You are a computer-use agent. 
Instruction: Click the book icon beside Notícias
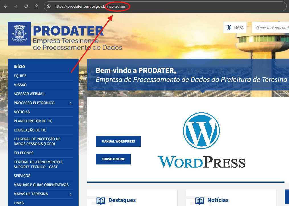pyautogui.click(x=200, y=201)
